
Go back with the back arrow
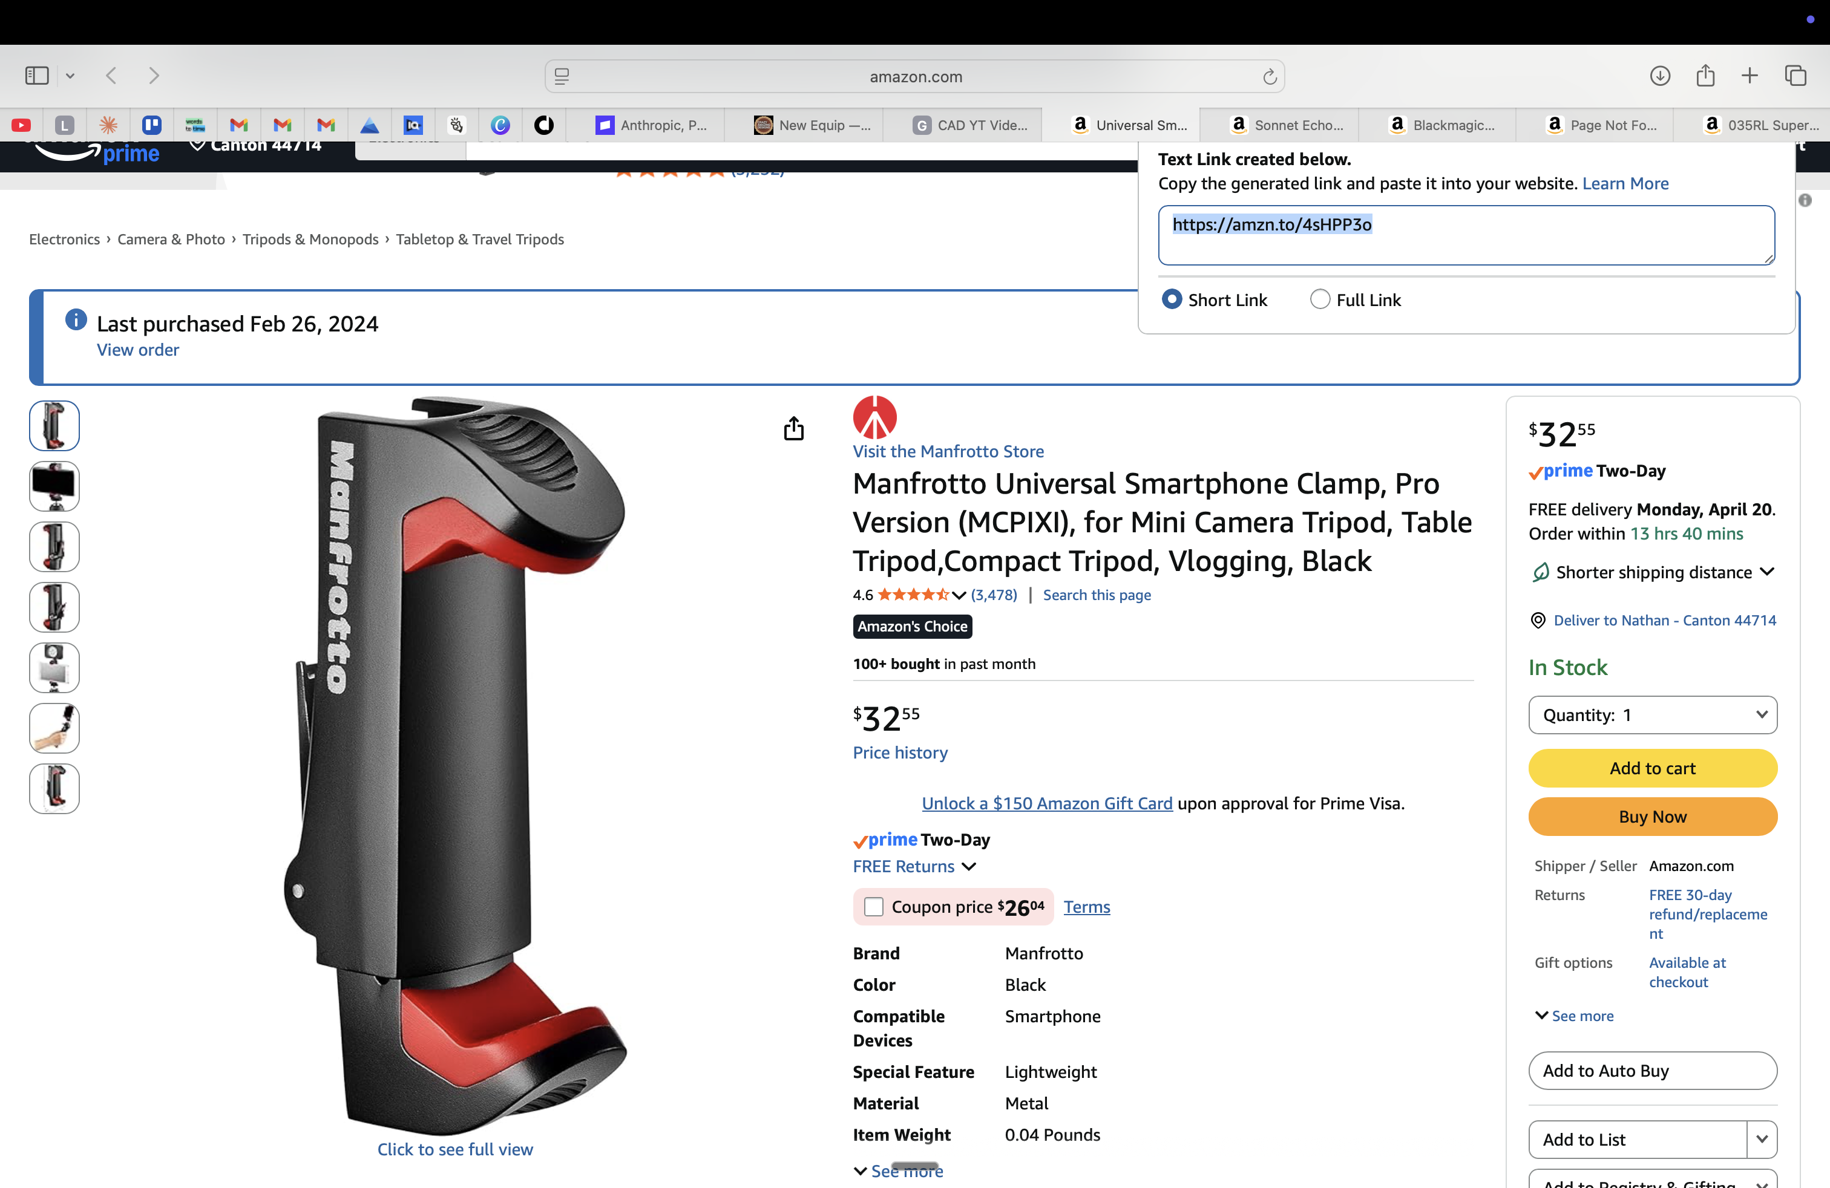pos(111,75)
